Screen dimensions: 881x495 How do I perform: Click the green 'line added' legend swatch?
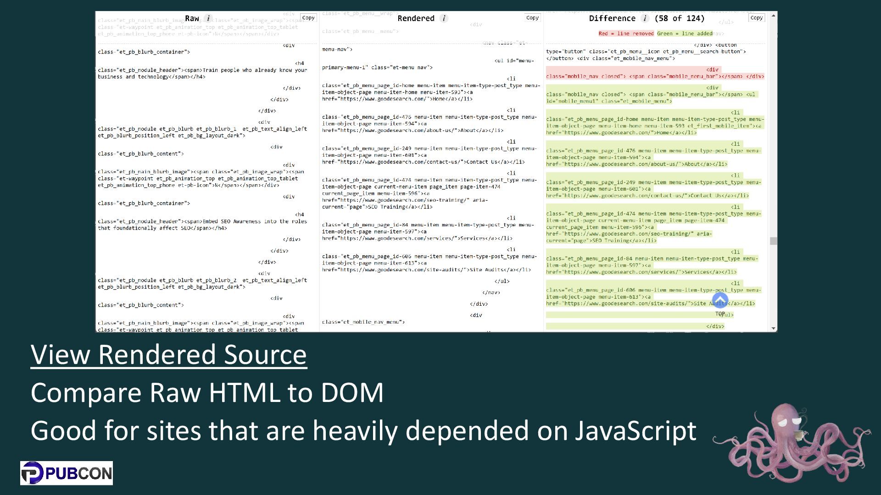[x=684, y=33]
